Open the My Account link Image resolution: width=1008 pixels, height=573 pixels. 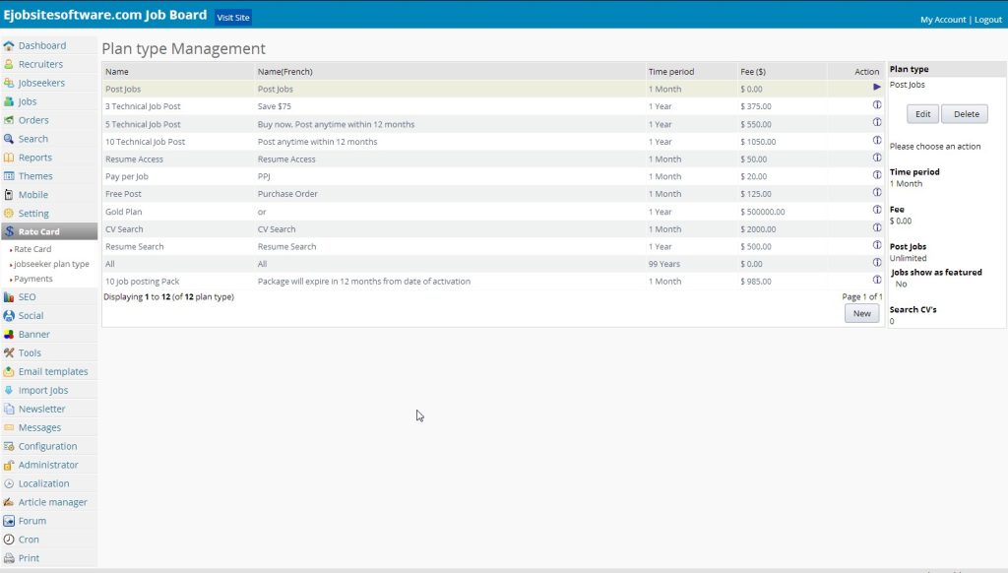coord(942,20)
